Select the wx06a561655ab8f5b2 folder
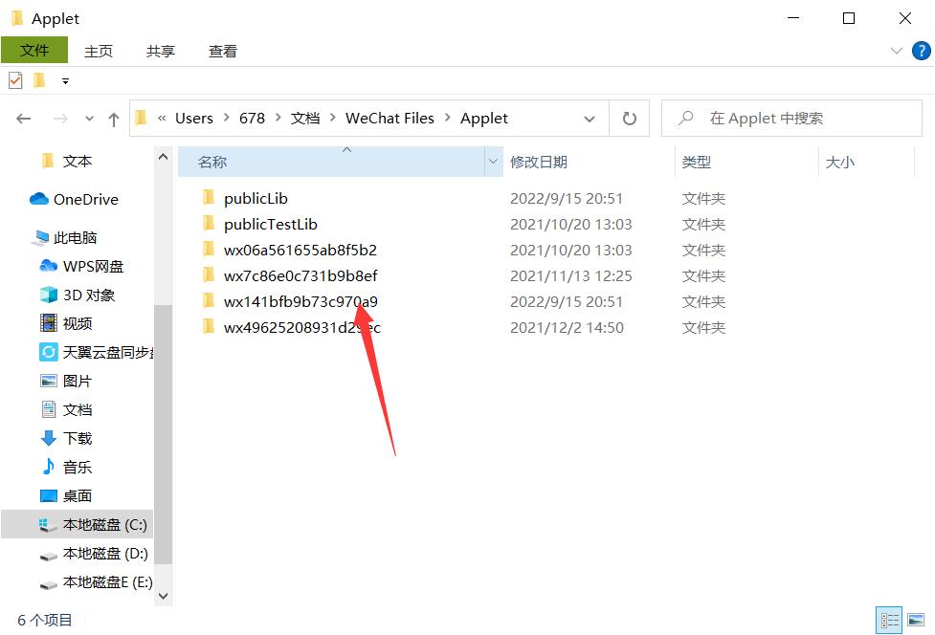935x635 pixels. (301, 251)
